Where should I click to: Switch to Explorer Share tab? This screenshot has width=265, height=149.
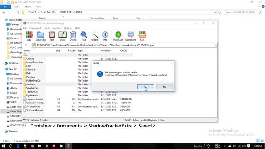(x=28, y=7)
